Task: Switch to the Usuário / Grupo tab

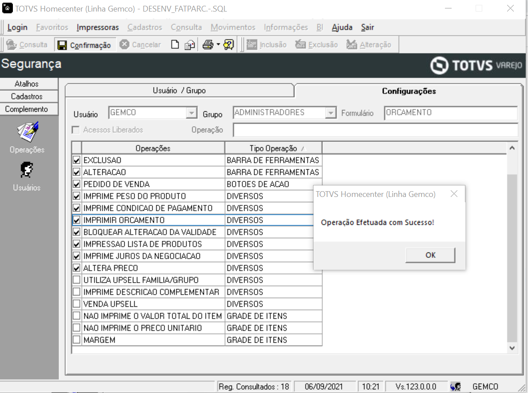Action: (179, 90)
